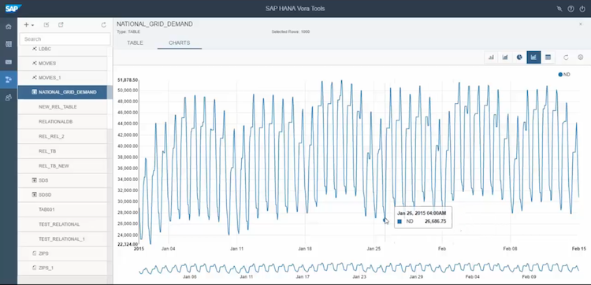Click the SAP HANA Vora Tools title
The width and height of the screenshot is (591, 285).
[x=295, y=9]
